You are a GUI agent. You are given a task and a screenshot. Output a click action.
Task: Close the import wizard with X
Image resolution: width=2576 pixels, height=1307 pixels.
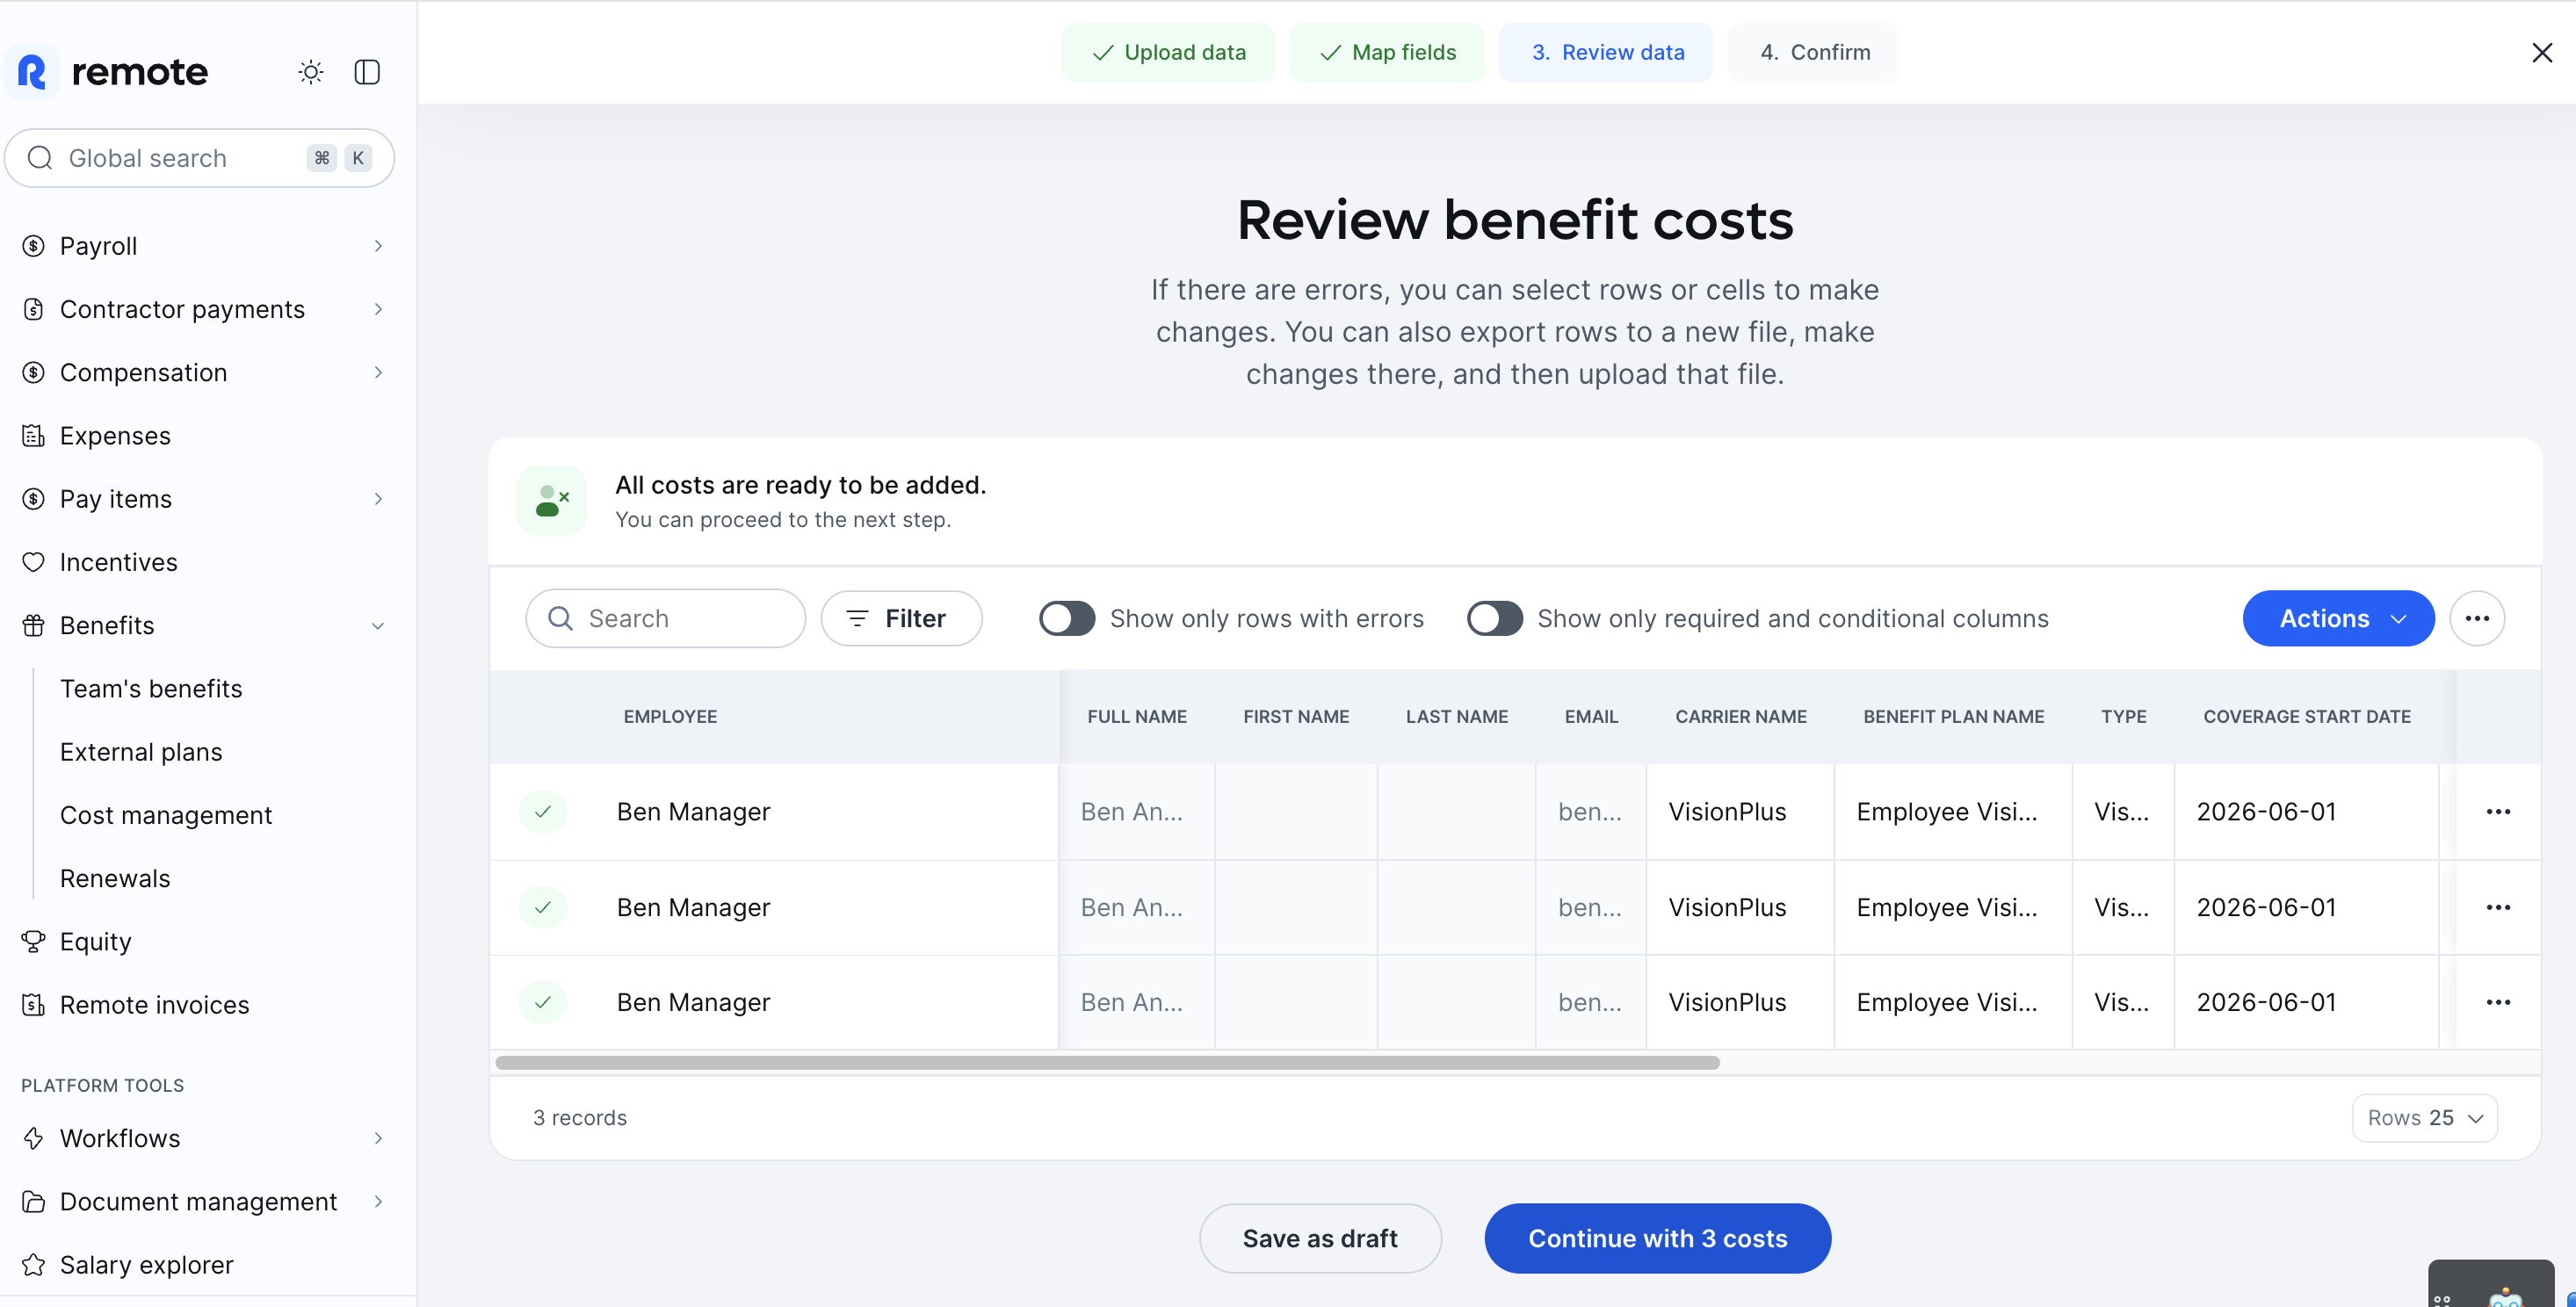(x=2542, y=52)
